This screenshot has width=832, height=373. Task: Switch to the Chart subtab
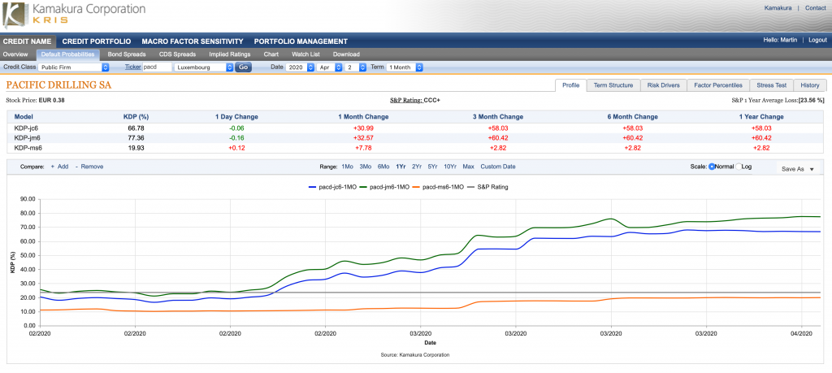click(271, 54)
